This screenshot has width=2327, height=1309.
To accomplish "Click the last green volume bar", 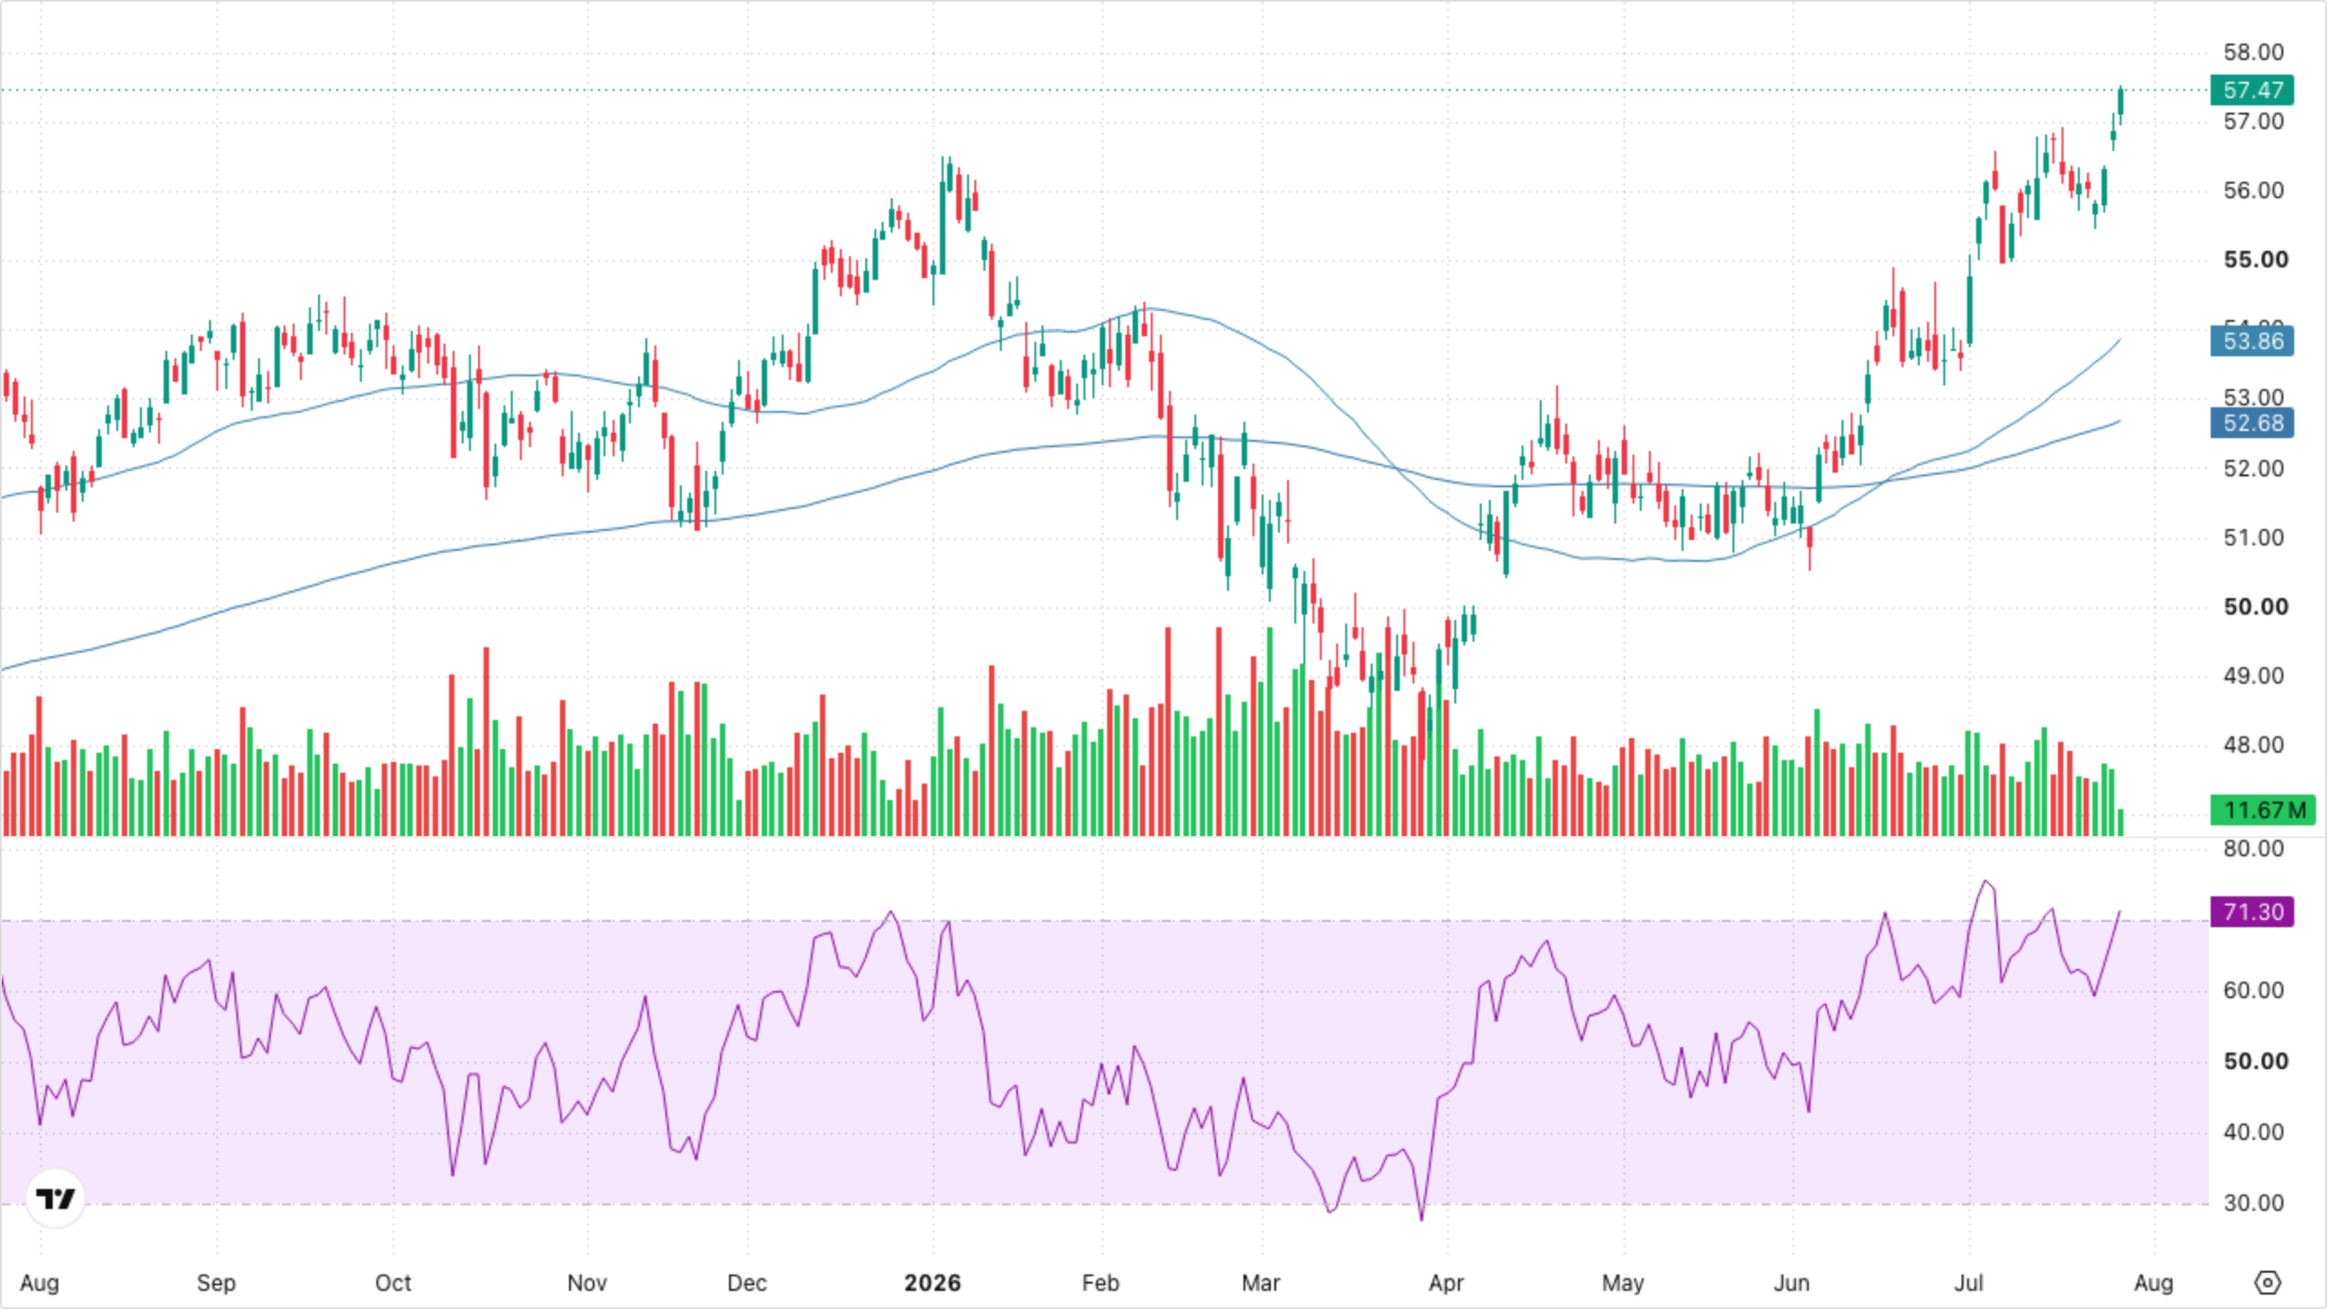I will point(2121,822).
